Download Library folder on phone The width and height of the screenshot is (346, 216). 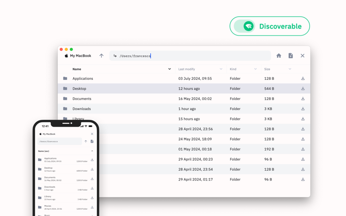coord(92,198)
